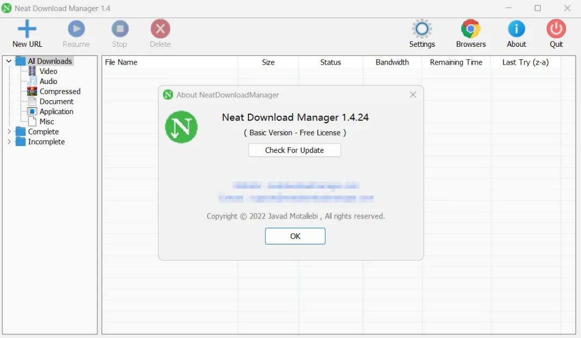This screenshot has width=581, height=338.
Task: Open Browsers Chrome icon
Action: [x=471, y=29]
